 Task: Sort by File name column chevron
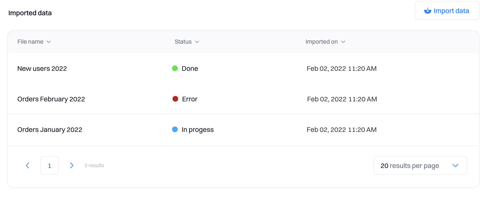[x=49, y=42]
